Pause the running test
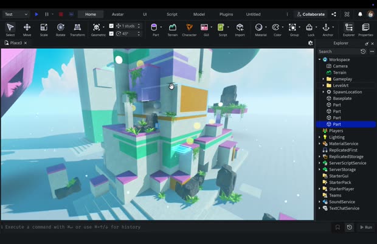The width and height of the screenshot is (377, 244). (x=47, y=14)
